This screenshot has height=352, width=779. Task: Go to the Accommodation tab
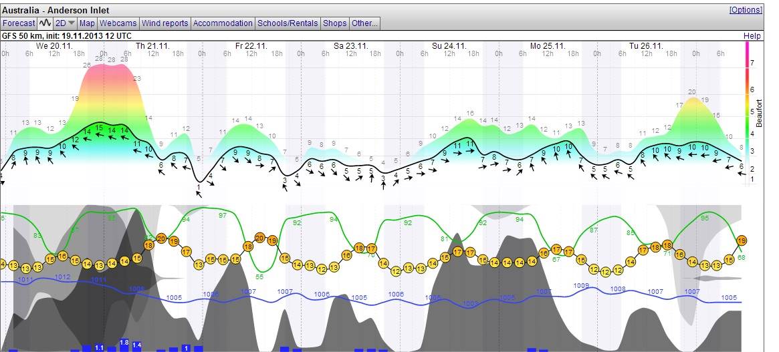coord(223,23)
